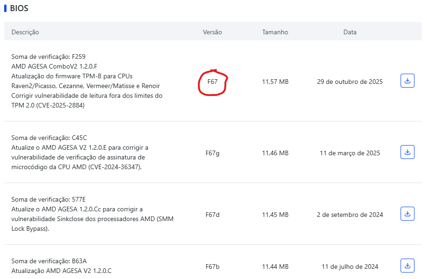Click the Data column header

(350, 32)
